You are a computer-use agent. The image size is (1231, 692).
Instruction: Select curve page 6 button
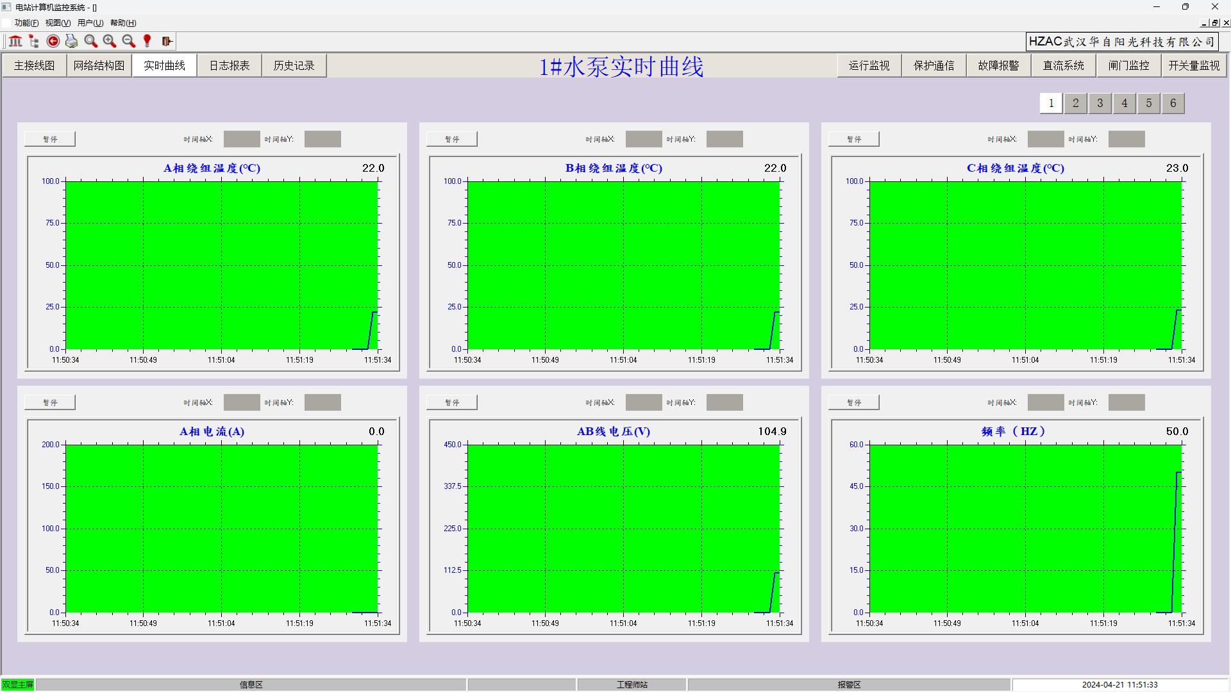[1173, 103]
